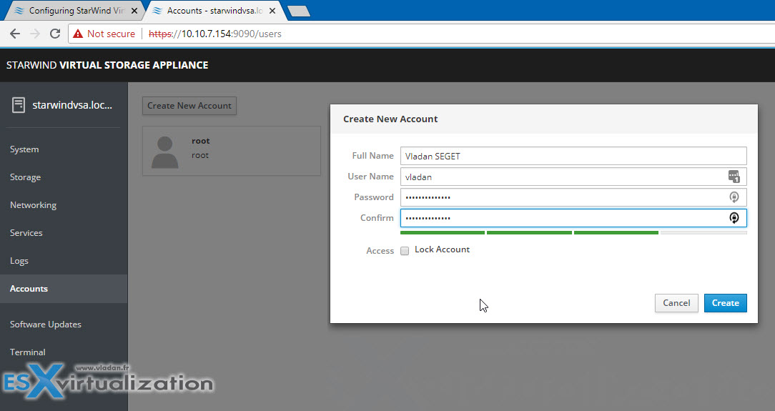Image resolution: width=775 pixels, height=411 pixels.
Task: Select the Accounts - starwindvsa browser tab
Action: 214,11
